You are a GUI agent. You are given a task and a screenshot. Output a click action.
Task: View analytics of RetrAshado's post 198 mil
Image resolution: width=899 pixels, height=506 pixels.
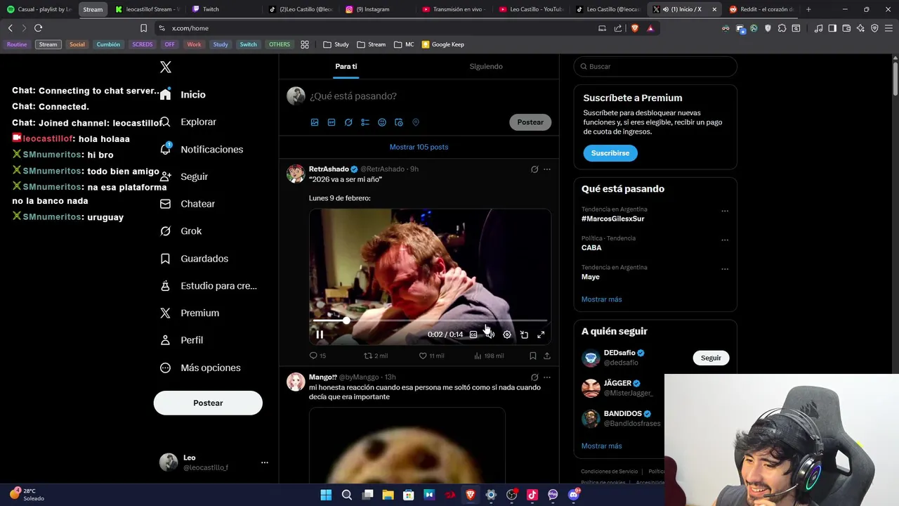pos(489,356)
